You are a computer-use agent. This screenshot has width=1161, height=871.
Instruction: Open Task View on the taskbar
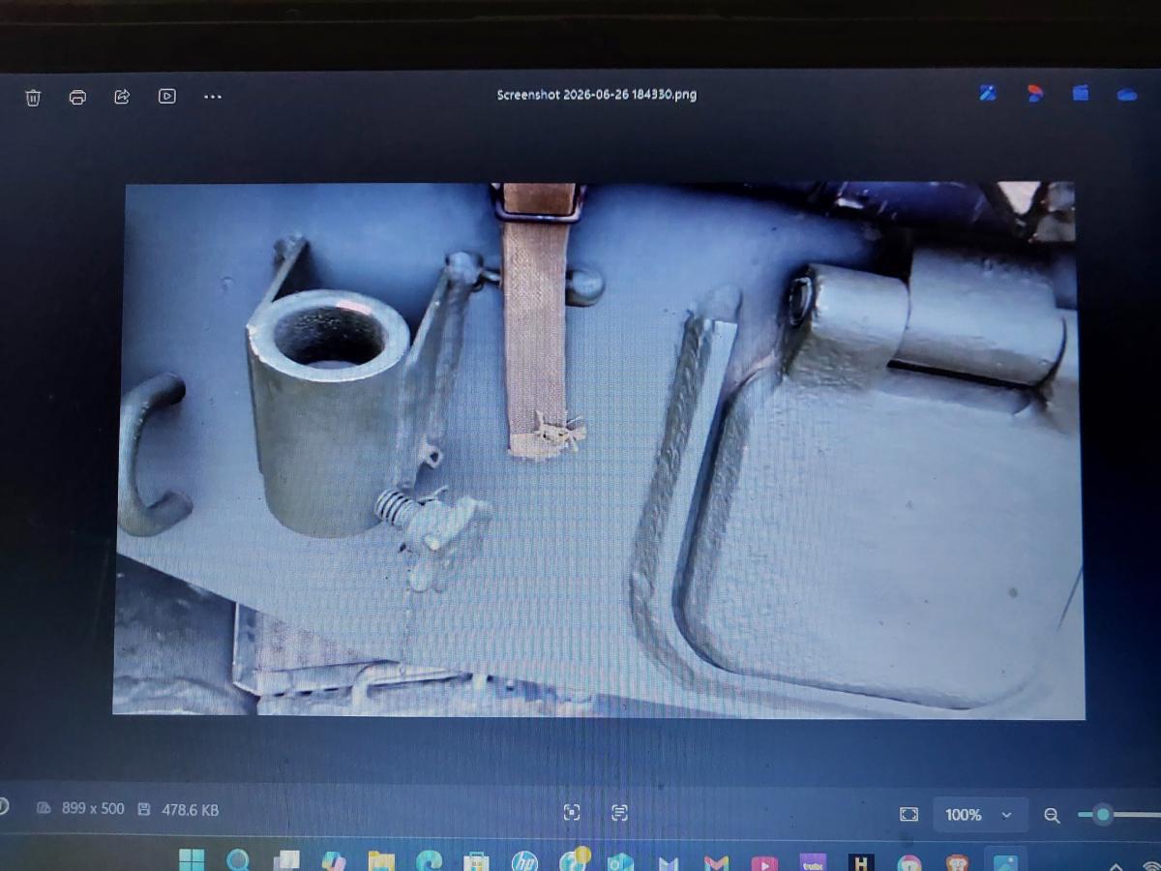(x=286, y=861)
